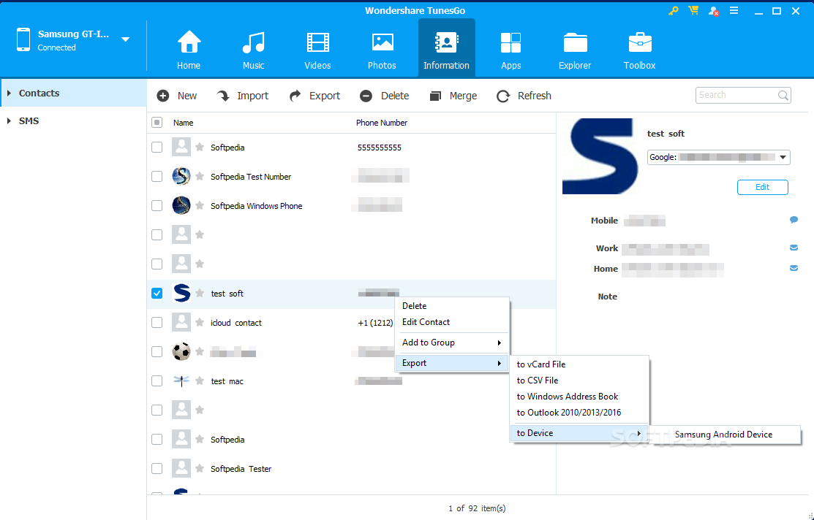Select Export in the context menu

(x=452, y=363)
